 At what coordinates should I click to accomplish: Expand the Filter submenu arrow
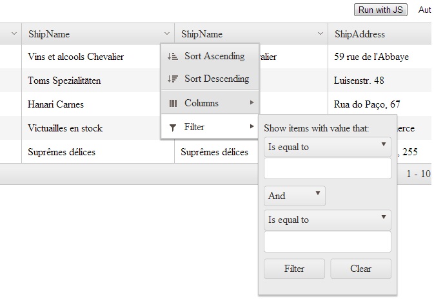252,127
